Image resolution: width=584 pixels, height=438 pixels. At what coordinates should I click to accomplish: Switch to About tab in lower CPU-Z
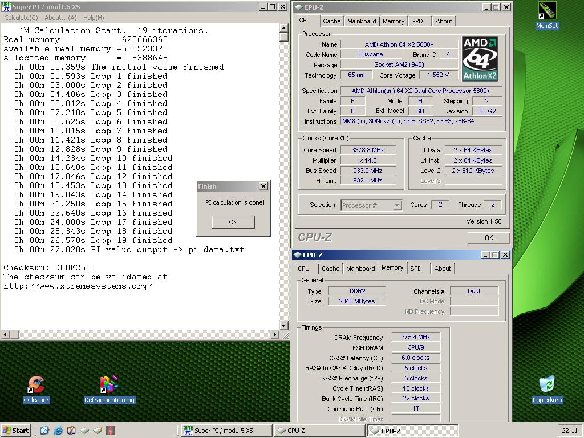click(443, 269)
